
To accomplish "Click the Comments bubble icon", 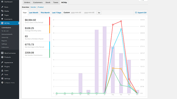I will [x=2, y=19].
